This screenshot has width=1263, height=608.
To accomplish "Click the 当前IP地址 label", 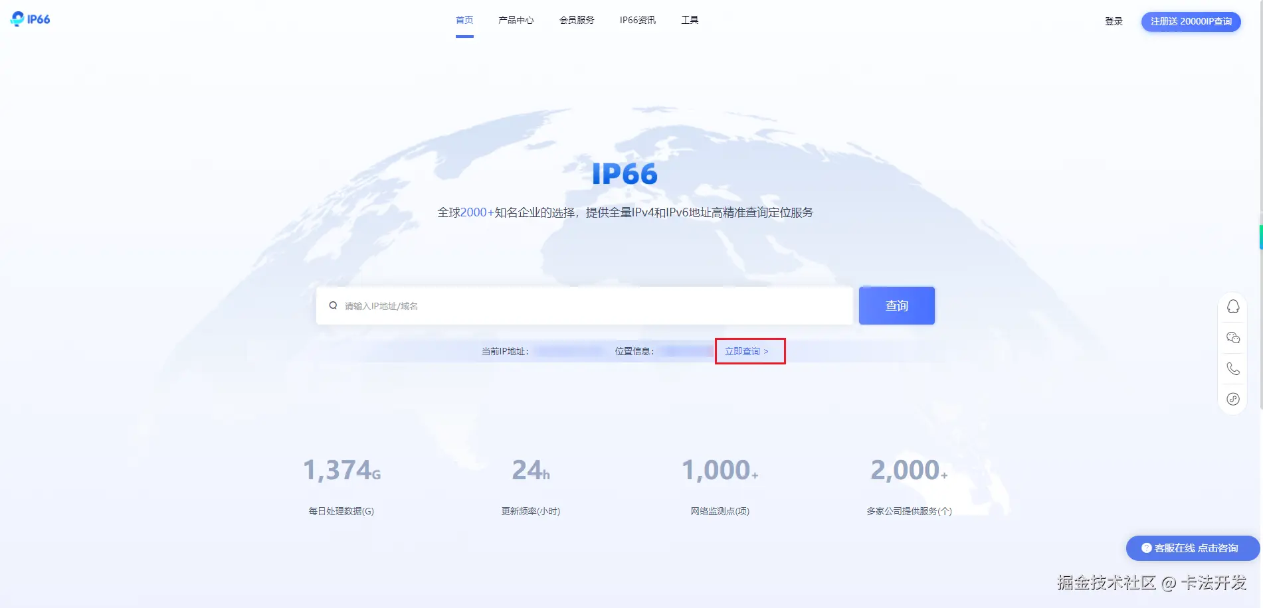I will [x=505, y=351].
